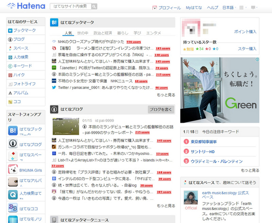Open the スター購入 link
This screenshot has width=272, height=223.
[247, 49]
